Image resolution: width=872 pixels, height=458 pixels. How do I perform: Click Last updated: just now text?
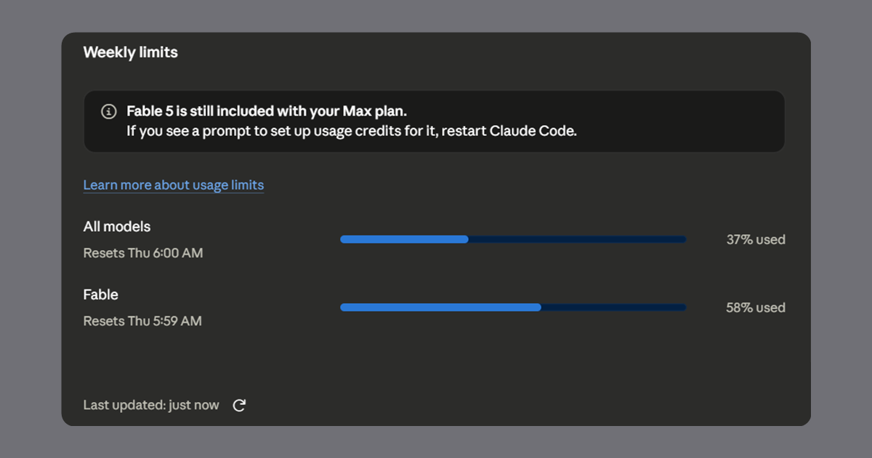point(151,405)
